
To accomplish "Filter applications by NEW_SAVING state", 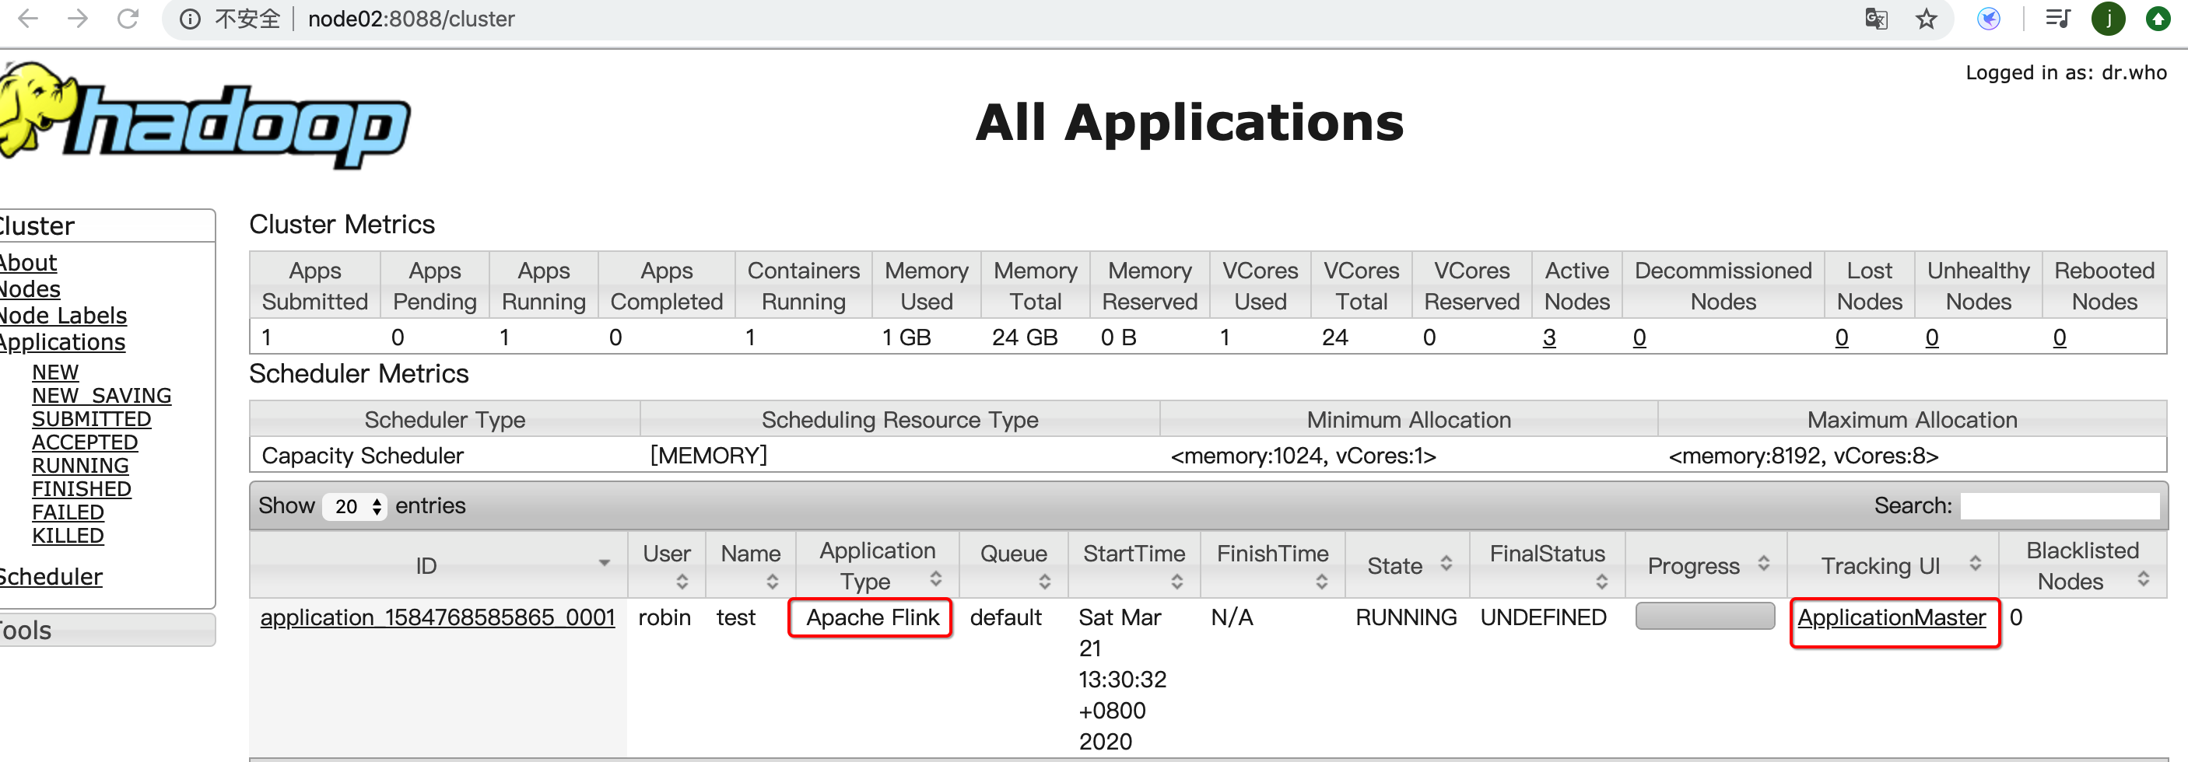I will click(102, 397).
